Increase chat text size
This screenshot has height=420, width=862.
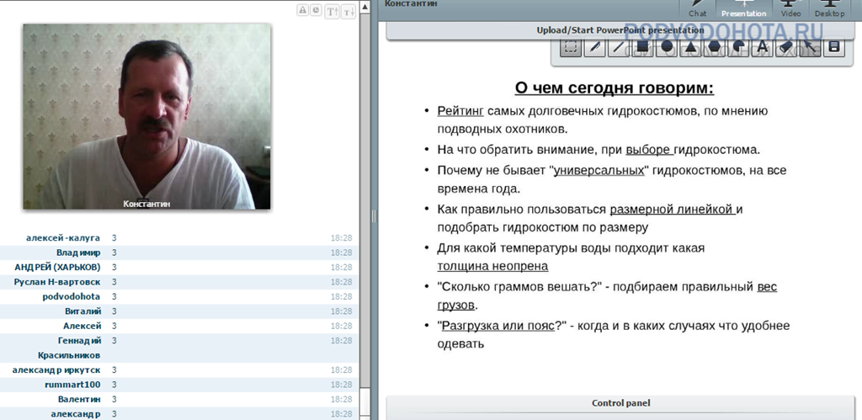click(332, 11)
